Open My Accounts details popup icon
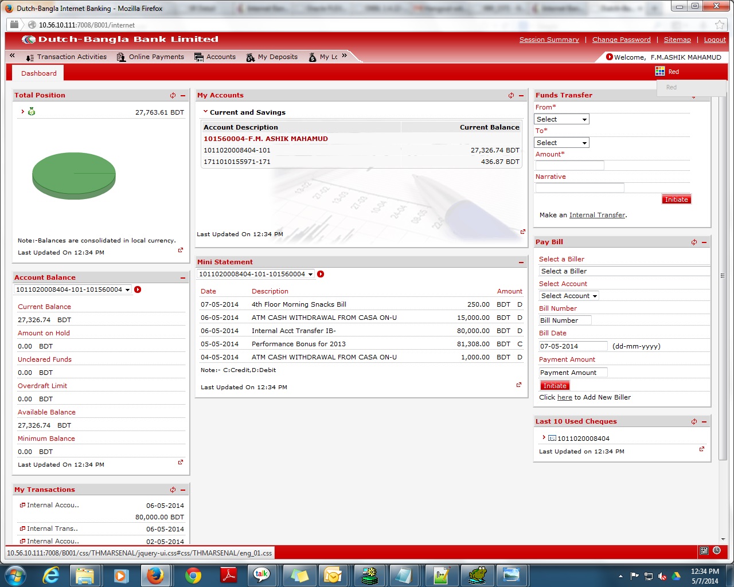734x587 pixels. (x=523, y=232)
